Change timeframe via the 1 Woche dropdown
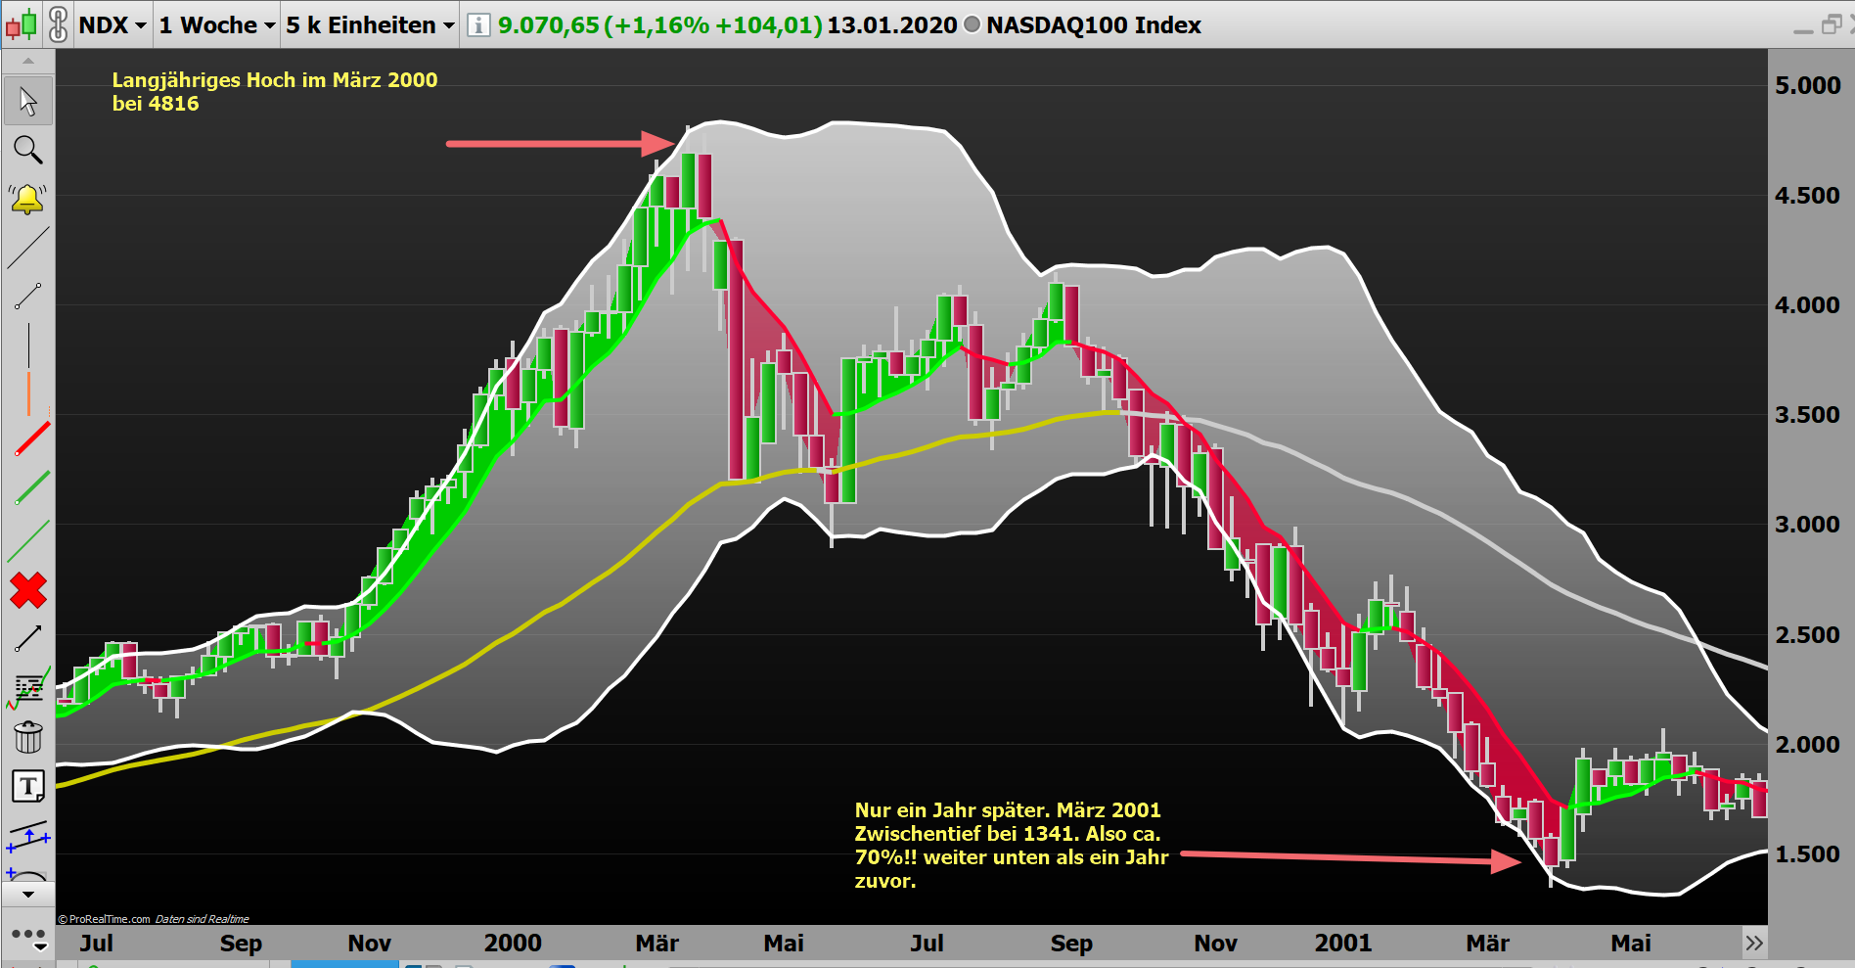This screenshot has width=1855, height=968. pos(215,24)
